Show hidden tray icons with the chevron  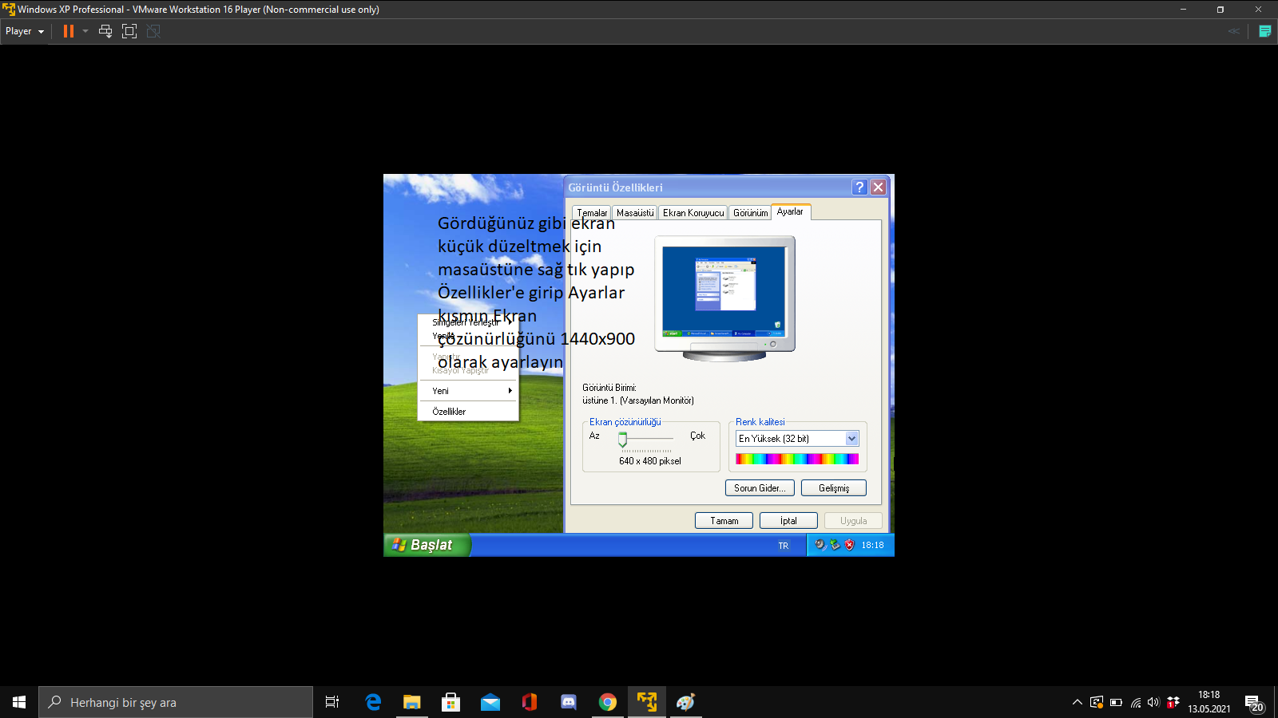click(x=1077, y=702)
